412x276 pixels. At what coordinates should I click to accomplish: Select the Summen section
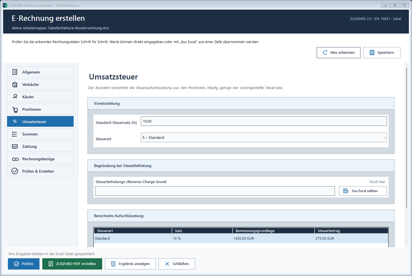click(40, 134)
